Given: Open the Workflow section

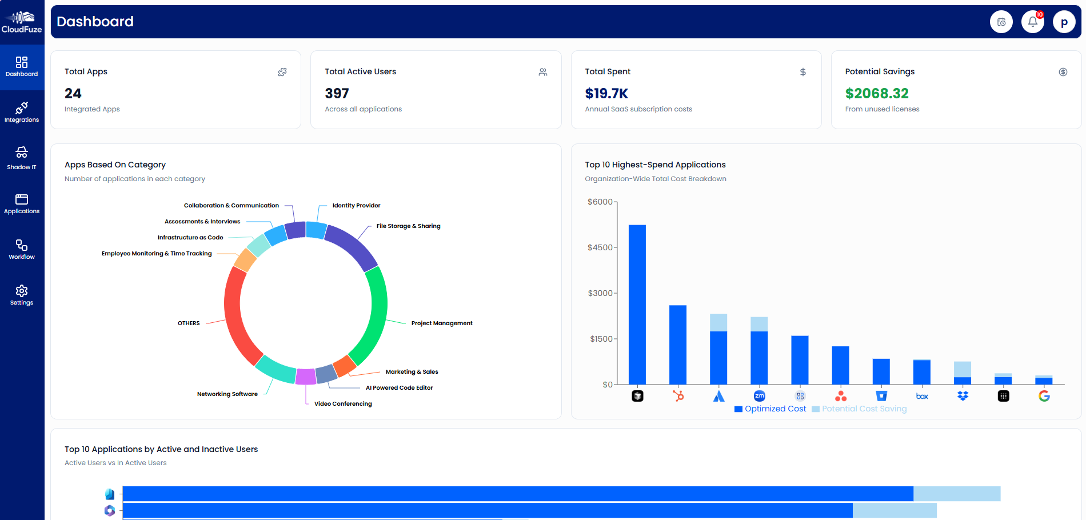Looking at the screenshot, I should (22, 249).
